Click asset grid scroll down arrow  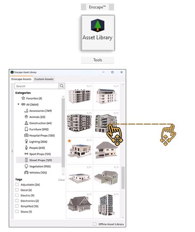[x=123, y=218]
